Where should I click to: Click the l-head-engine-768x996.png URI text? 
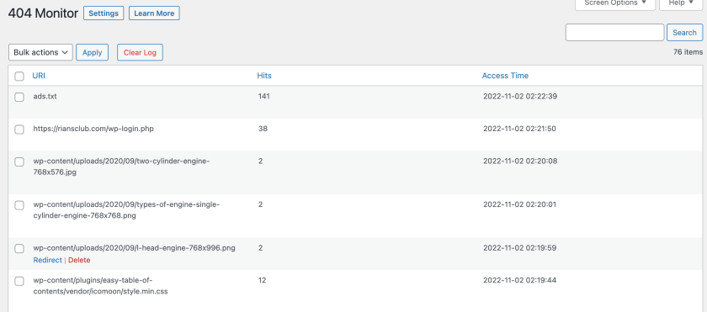pos(134,247)
